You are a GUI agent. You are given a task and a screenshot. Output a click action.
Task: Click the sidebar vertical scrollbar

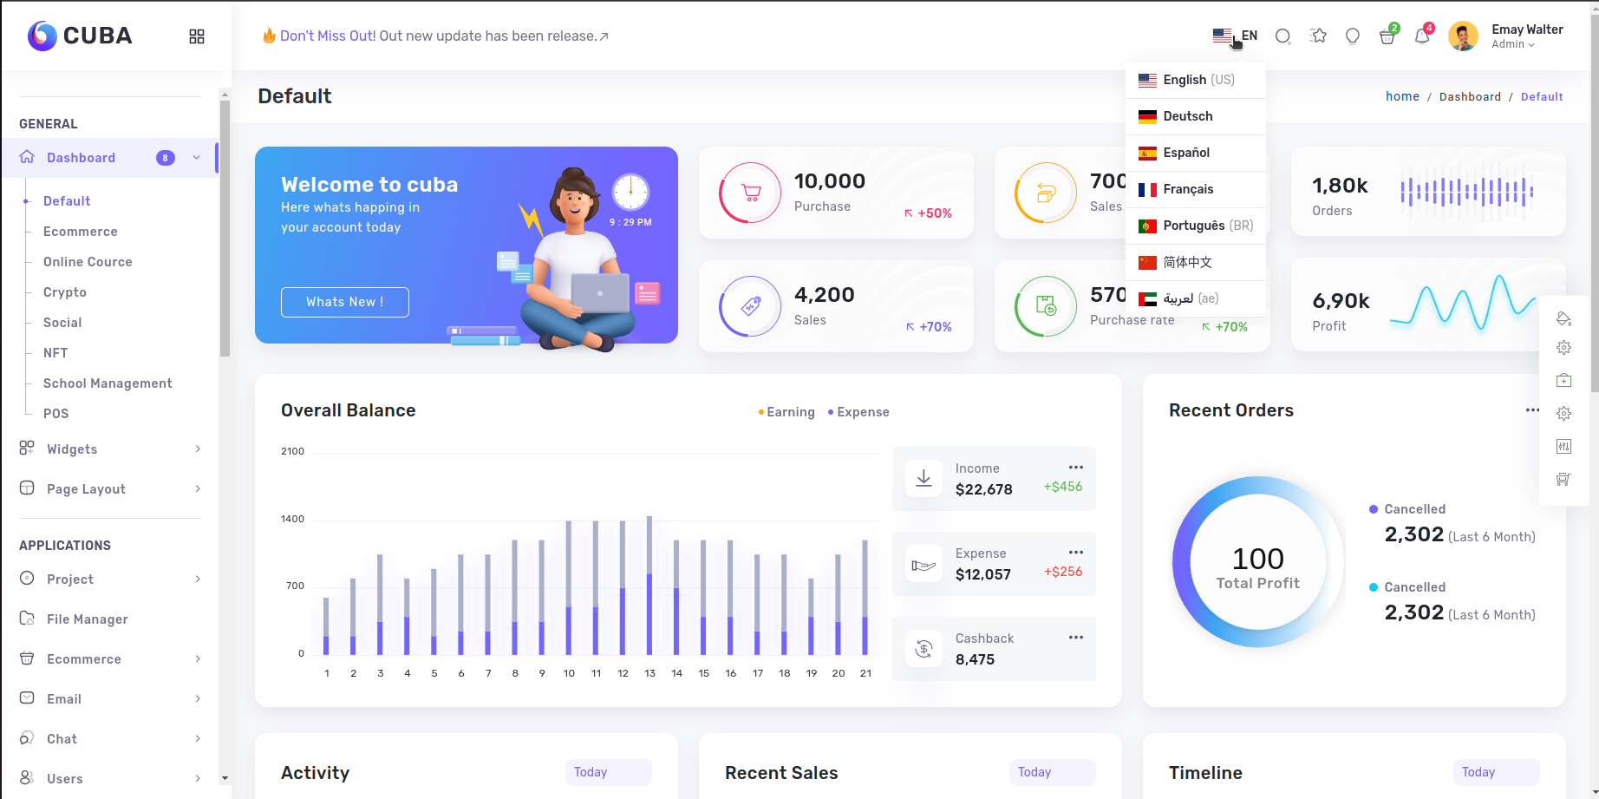(225, 228)
